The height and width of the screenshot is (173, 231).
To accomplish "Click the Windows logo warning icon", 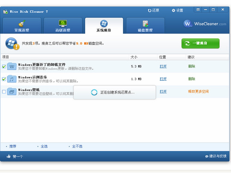I will click(12, 44).
